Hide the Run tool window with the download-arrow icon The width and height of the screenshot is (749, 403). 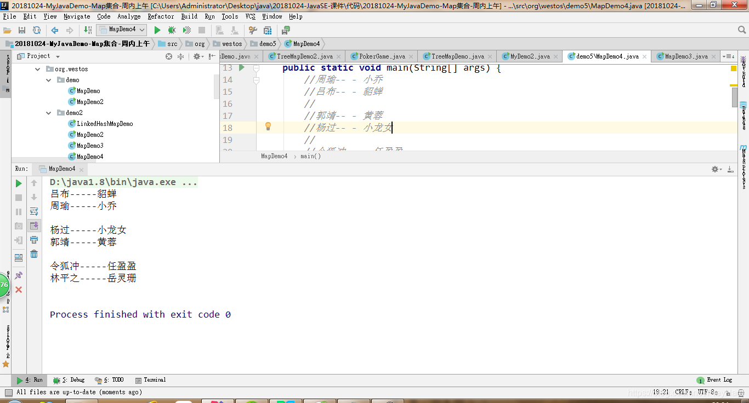[x=730, y=169]
